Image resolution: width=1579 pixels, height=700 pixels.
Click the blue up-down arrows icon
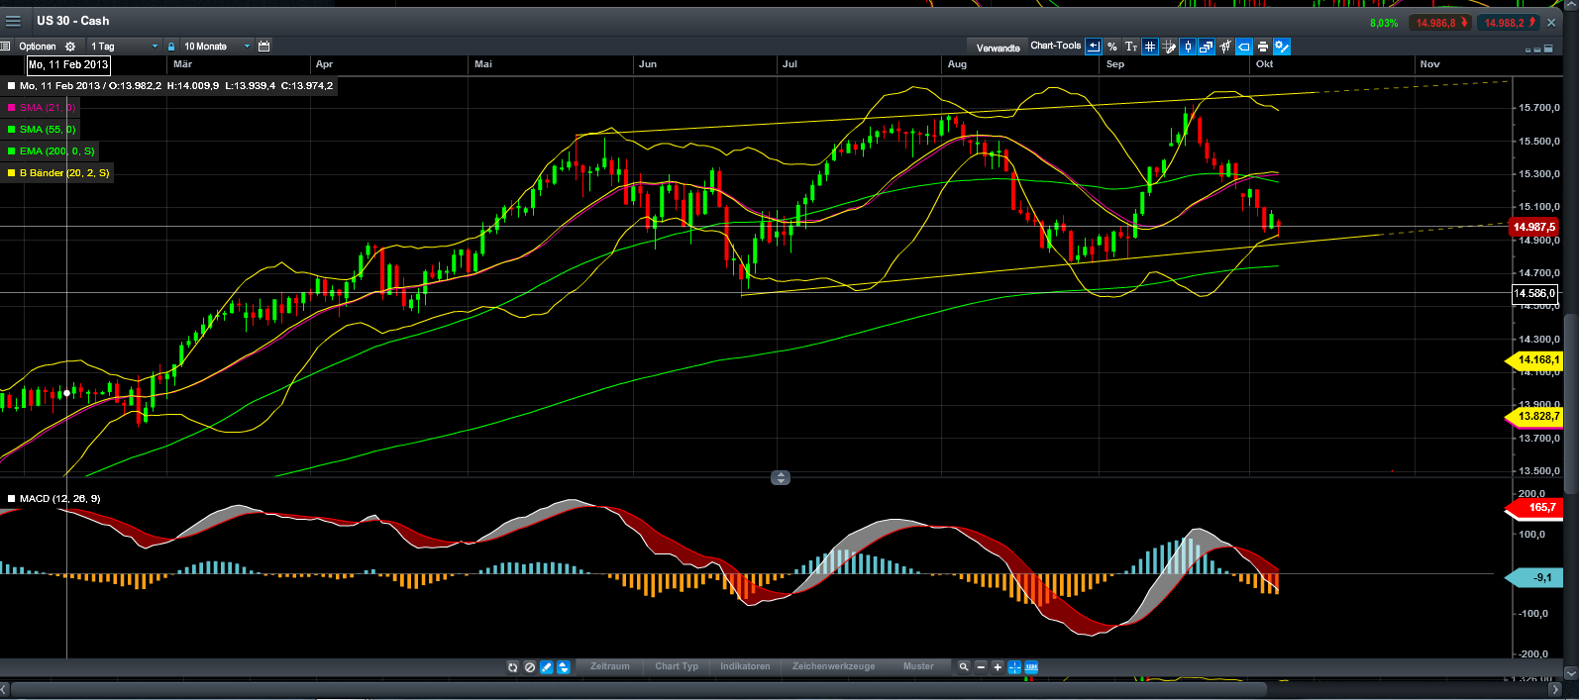point(563,667)
